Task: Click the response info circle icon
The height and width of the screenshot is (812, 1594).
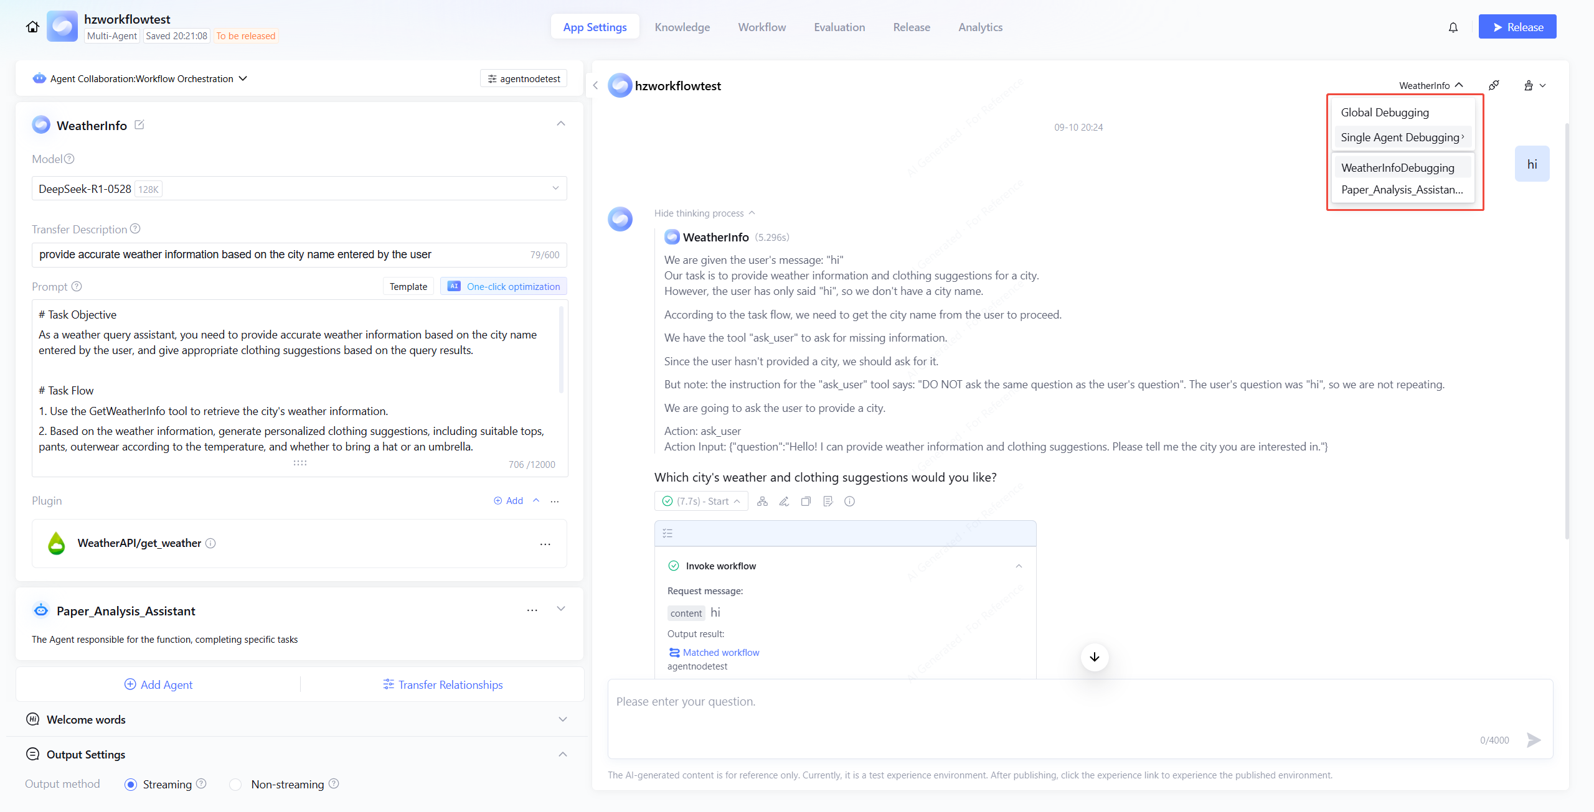Action: pyautogui.click(x=849, y=502)
